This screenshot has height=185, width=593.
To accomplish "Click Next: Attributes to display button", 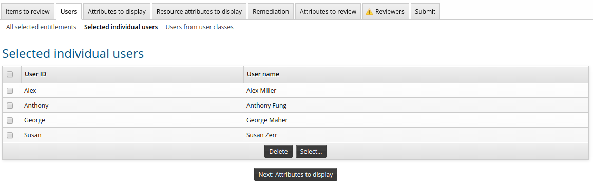I will (296, 174).
